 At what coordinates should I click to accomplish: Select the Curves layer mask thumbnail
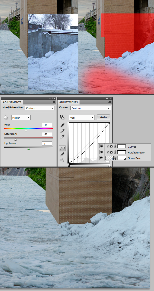click(121, 147)
